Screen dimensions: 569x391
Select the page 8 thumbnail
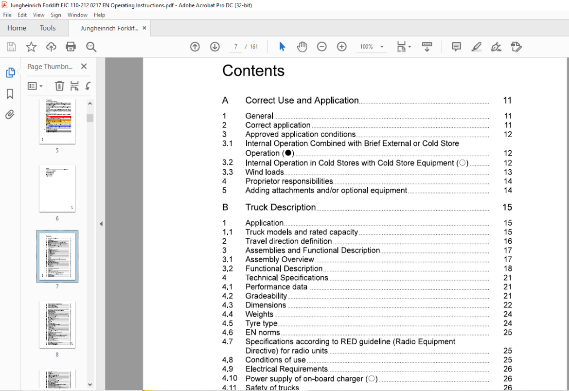point(57,324)
